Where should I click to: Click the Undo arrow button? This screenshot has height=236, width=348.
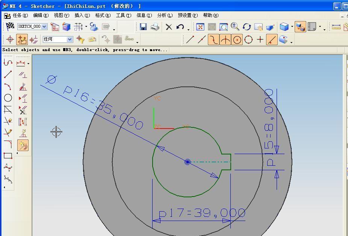(x=180, y=27)
